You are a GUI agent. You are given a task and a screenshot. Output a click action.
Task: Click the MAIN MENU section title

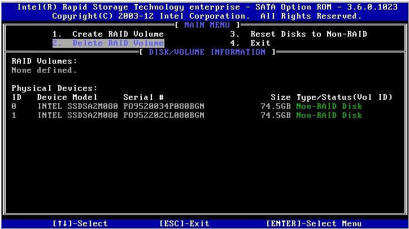[204, 25]
